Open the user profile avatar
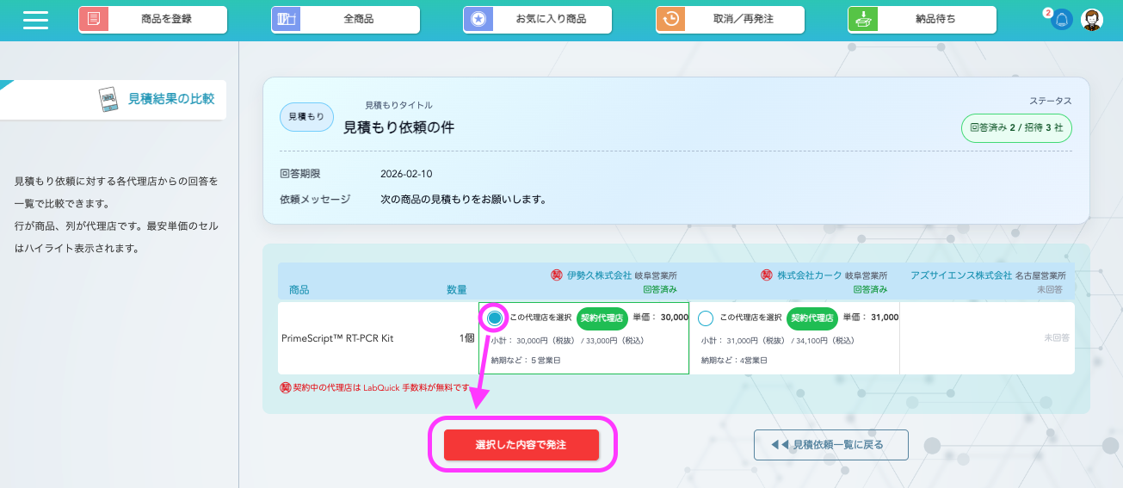1123x488 pixels. 1091,20
